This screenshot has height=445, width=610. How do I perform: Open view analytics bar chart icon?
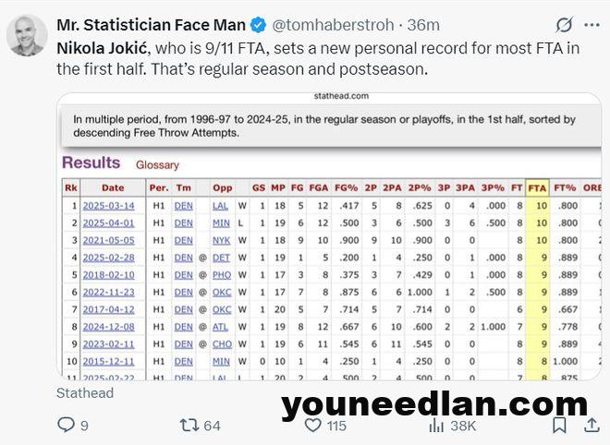(436, 426)
